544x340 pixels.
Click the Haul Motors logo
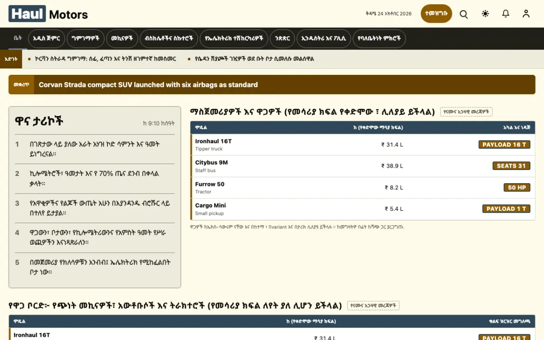pyautogui.click(x=48, y=14)
